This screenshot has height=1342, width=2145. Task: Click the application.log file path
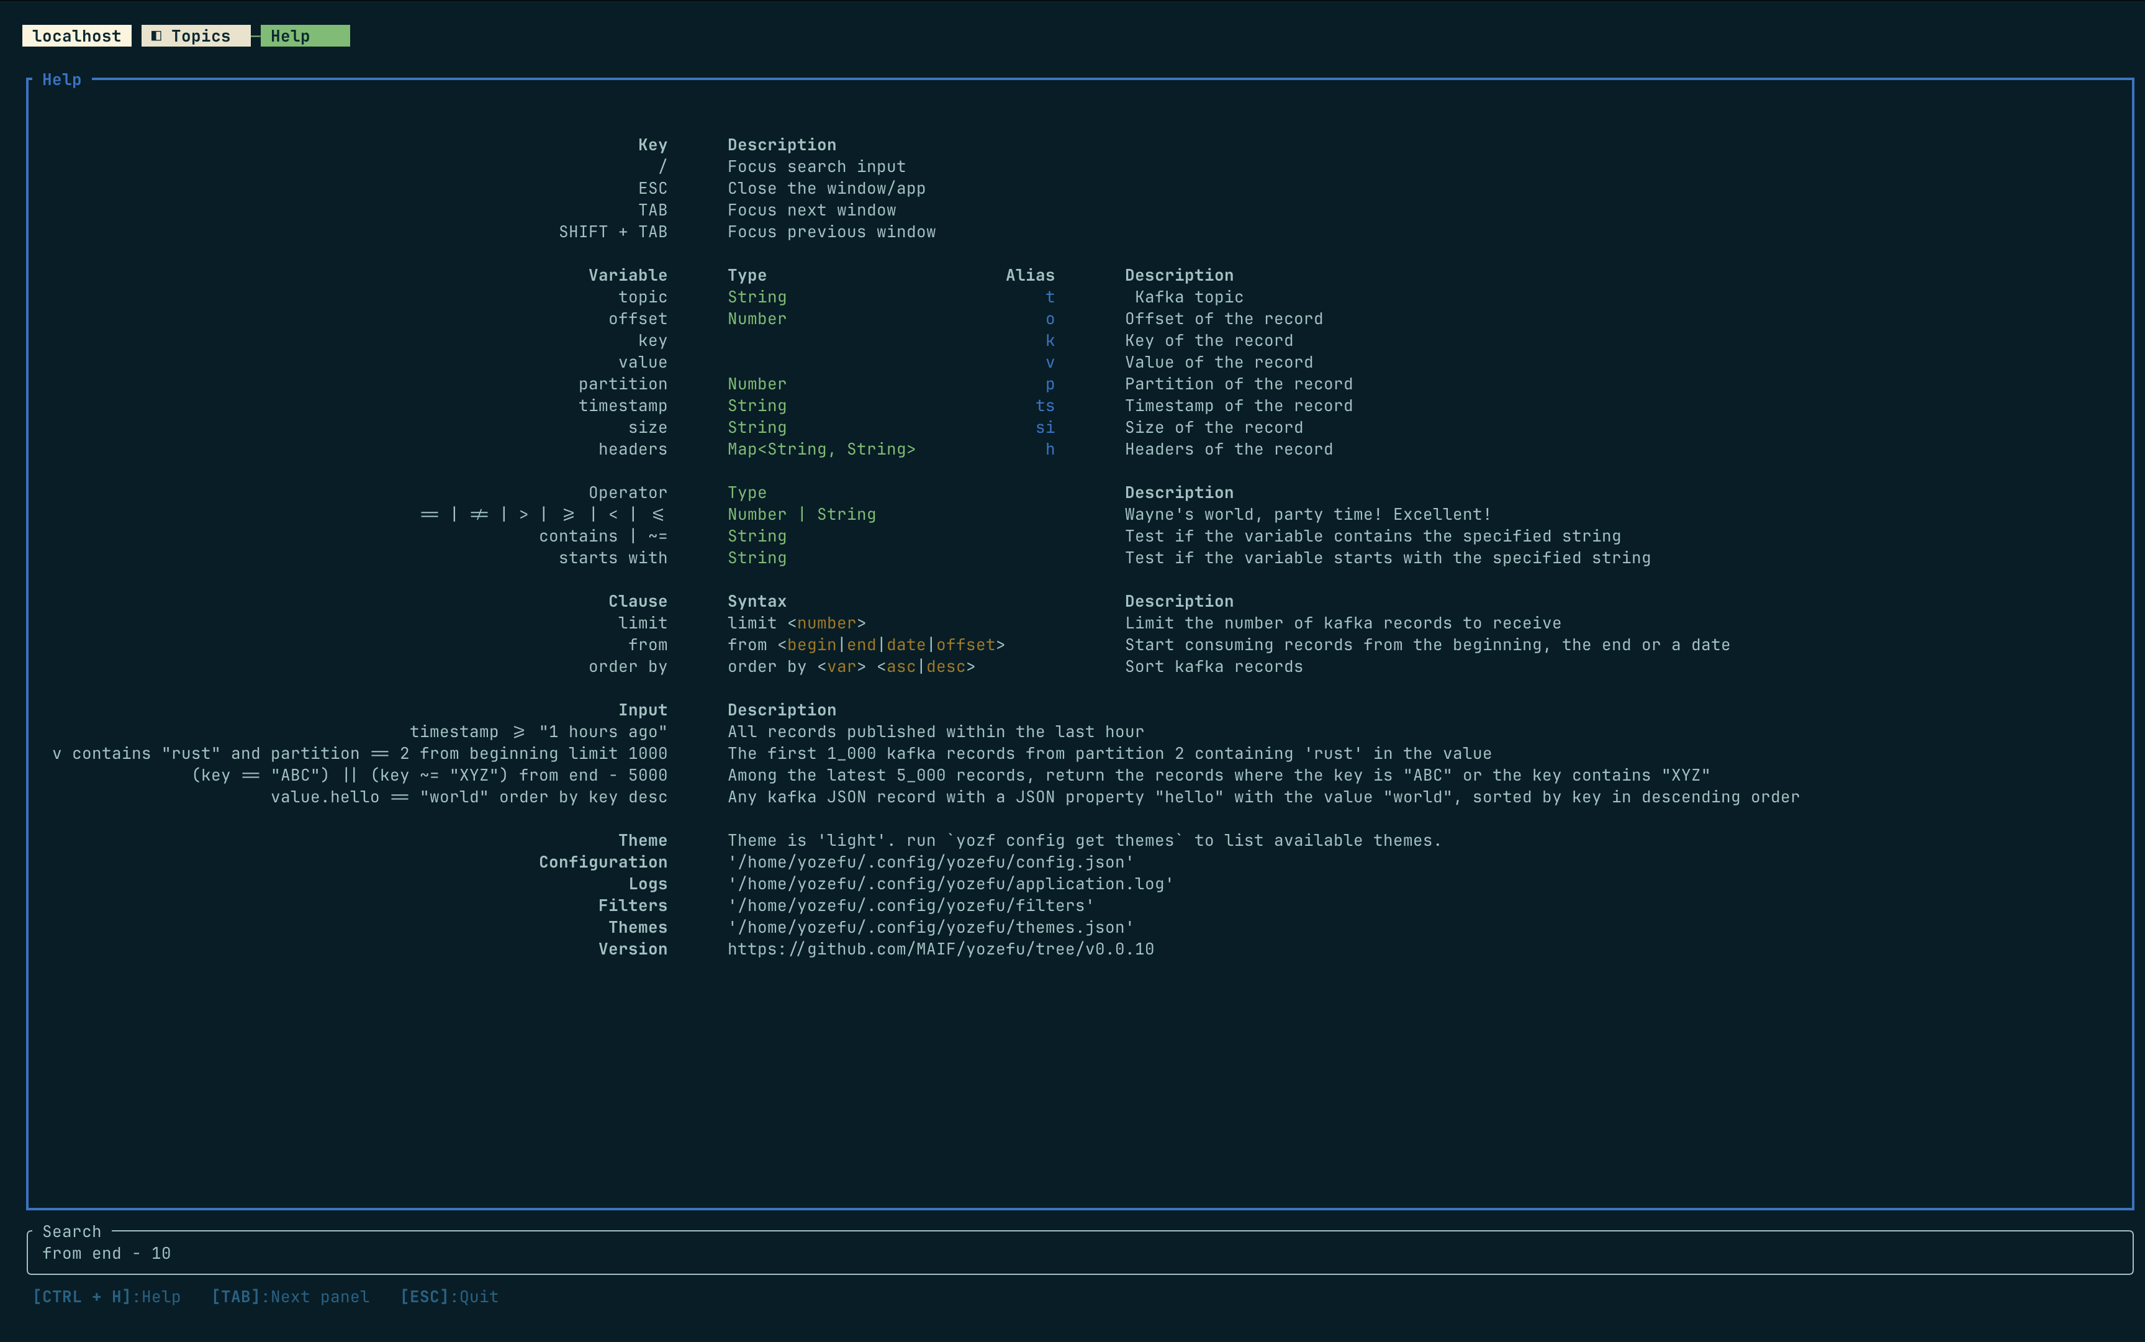coord(950,884)
